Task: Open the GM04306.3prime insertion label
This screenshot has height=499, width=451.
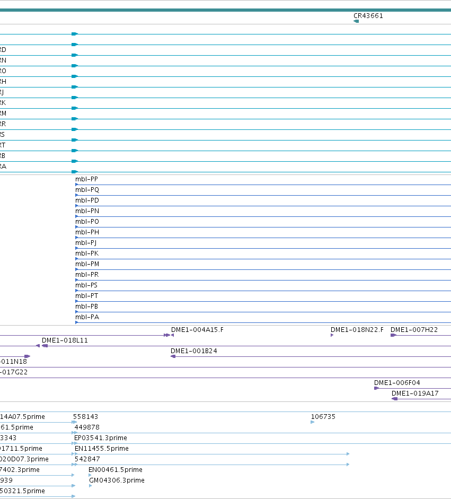Action: coord(117,480)
